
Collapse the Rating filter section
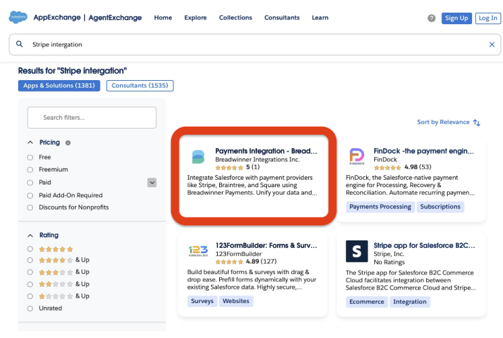click(x=30, y=236)
